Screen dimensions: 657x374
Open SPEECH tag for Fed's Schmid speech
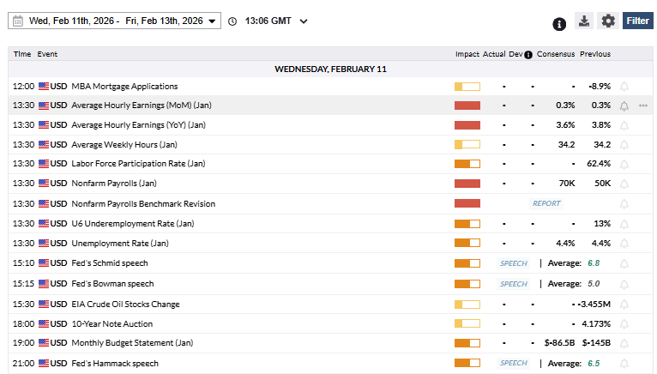pos(514,263)
